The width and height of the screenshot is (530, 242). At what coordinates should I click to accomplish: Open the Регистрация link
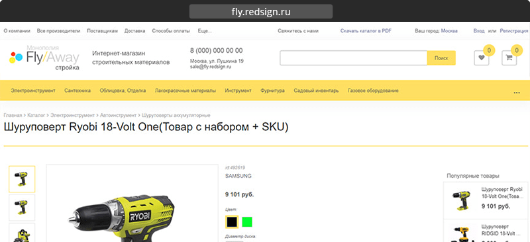pyautogui.click(x=514, y=30)
